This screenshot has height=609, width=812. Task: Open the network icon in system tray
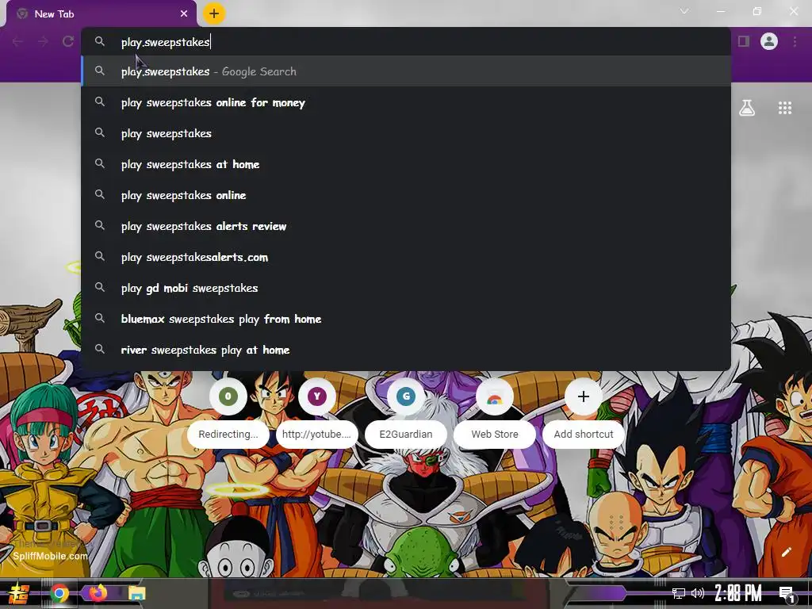pos(679,593)
